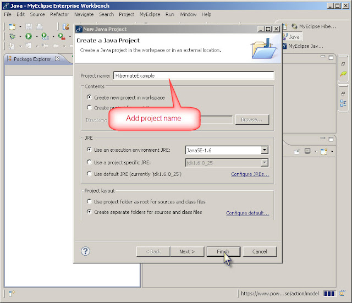Image resolution: width=352 pixels, height=303 pixels.
Task: Open the MyEclipse menu
Action: [150, 14]
